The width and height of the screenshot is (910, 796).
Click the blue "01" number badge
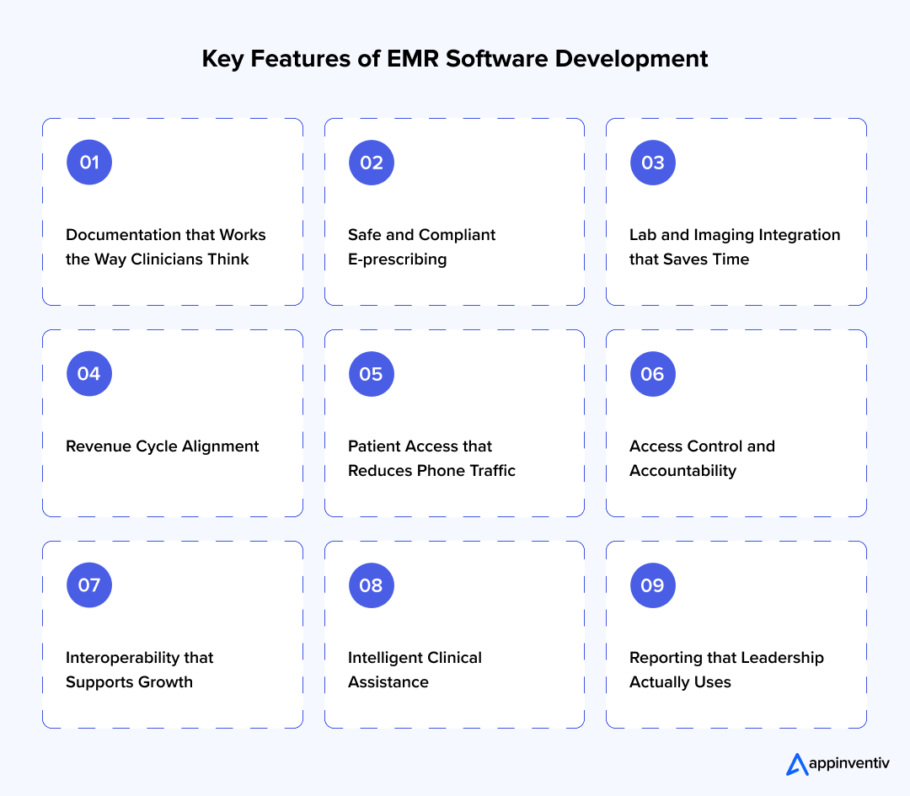(88, 162)
